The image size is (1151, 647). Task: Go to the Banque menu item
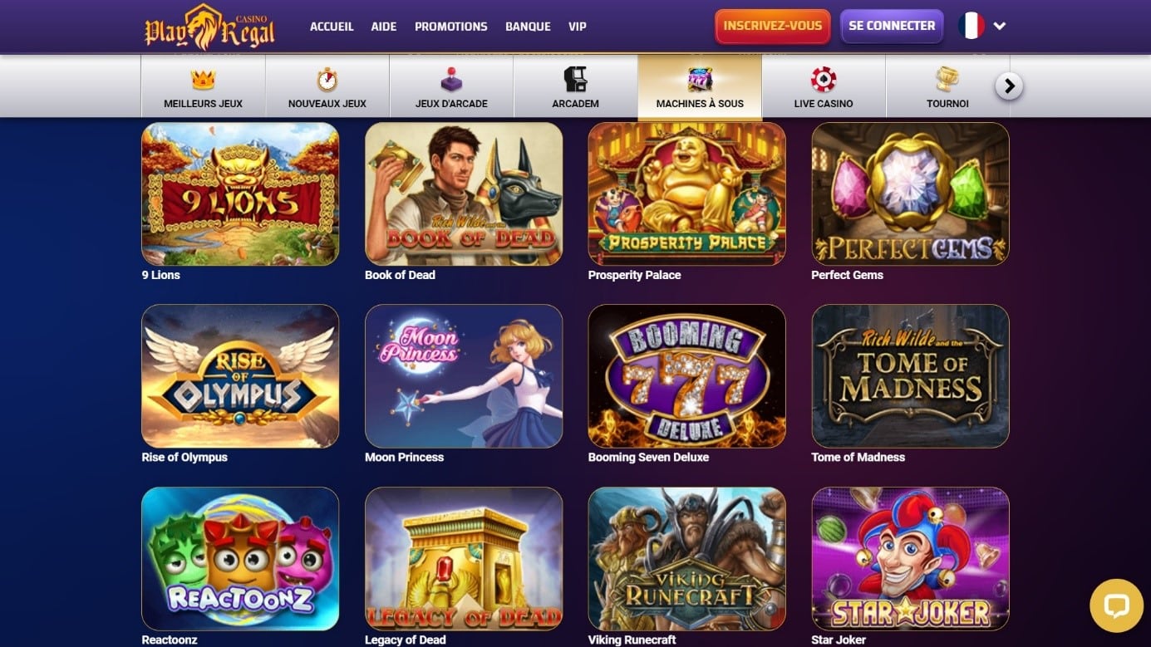point(528,27)
